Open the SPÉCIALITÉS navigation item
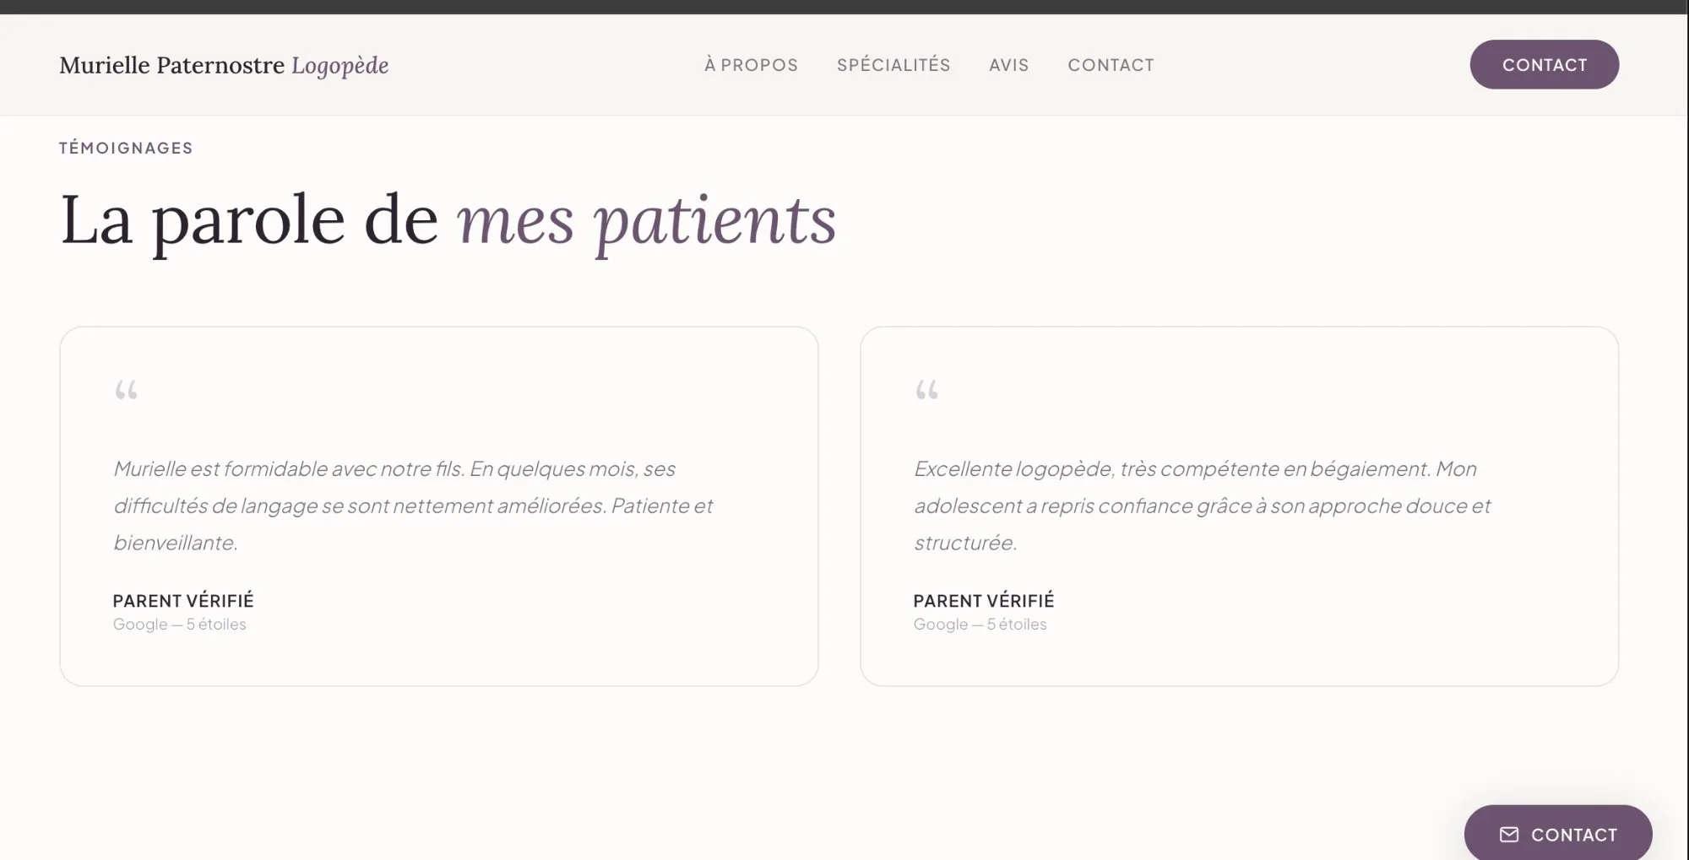The height and width of the screenshot is (860, 1689). tap(893, 65)
